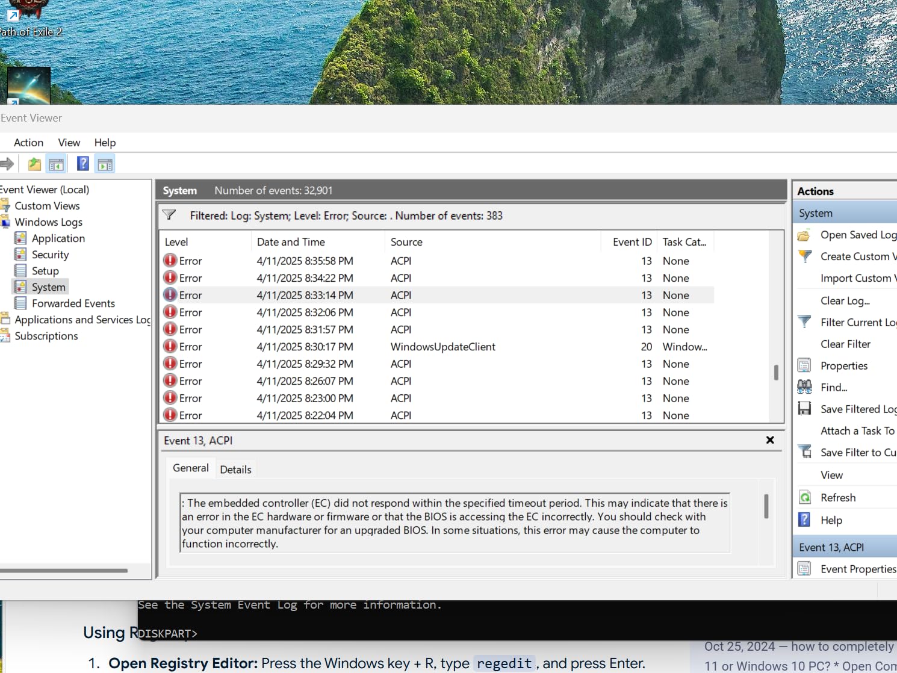The image size is (897, 673).
Task: Click the event list vertical scrollbar thumb
Action: pyautogui.click(x=776, y=373)
